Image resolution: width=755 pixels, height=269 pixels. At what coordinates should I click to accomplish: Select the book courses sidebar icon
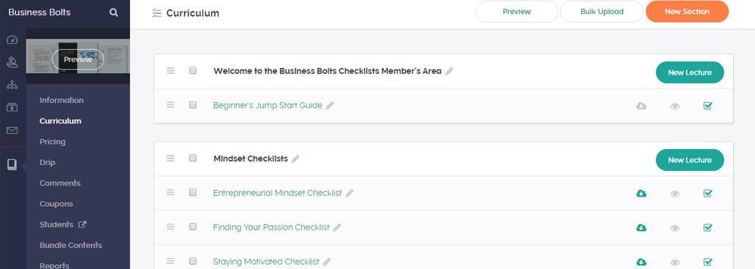[x=12, y=164]
